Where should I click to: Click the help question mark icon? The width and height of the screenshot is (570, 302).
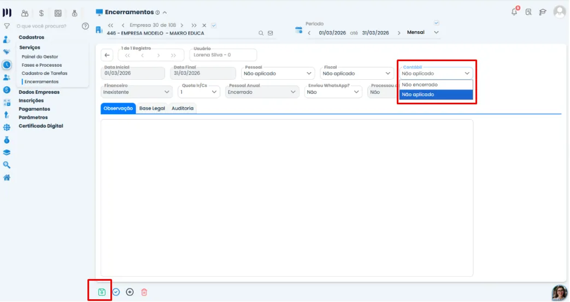coord(85,26)
